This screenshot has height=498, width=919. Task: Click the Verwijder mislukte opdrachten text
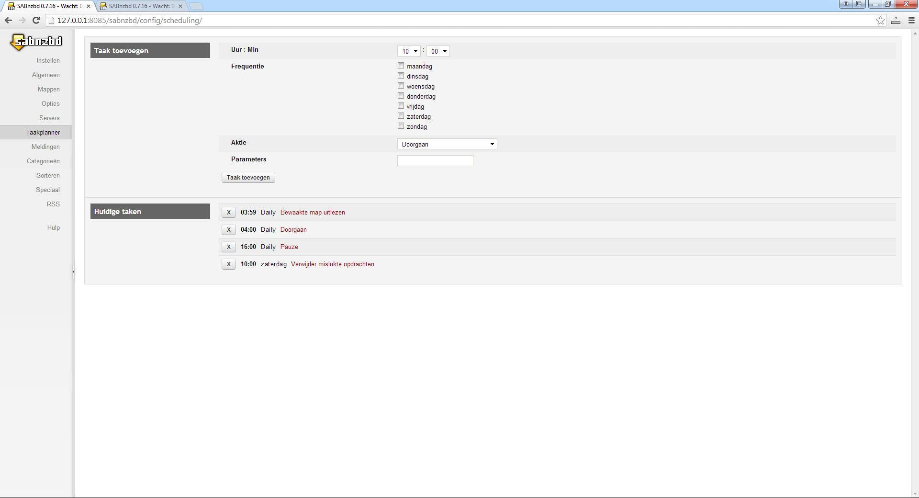333,264
